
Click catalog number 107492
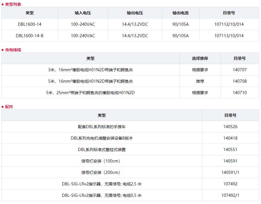coord(230,184)
